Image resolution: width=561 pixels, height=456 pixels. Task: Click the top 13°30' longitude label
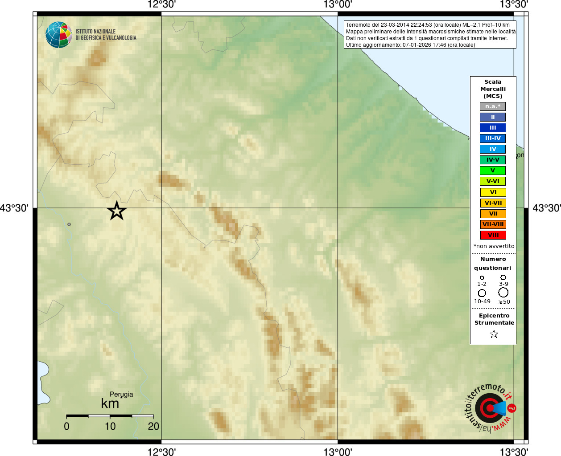(514, 4)
